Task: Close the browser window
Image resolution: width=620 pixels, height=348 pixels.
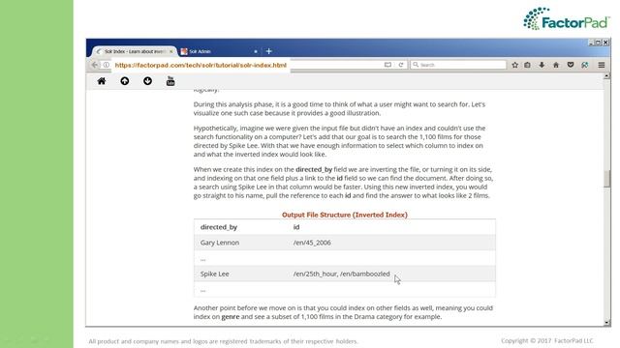Action: [605, 43]
